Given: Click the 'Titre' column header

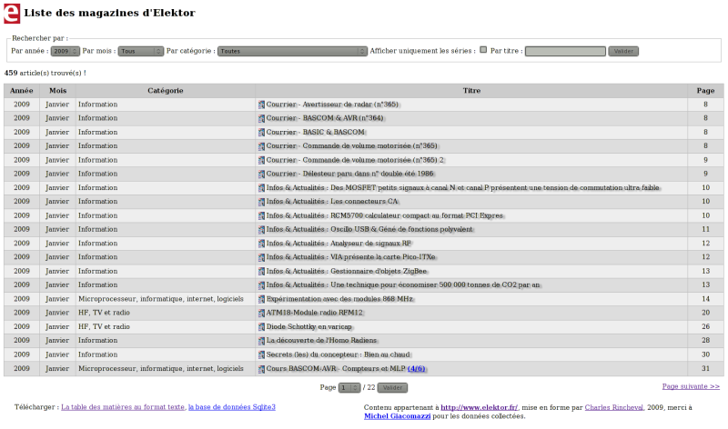Looking at the screenshot, I should (471, 91).
